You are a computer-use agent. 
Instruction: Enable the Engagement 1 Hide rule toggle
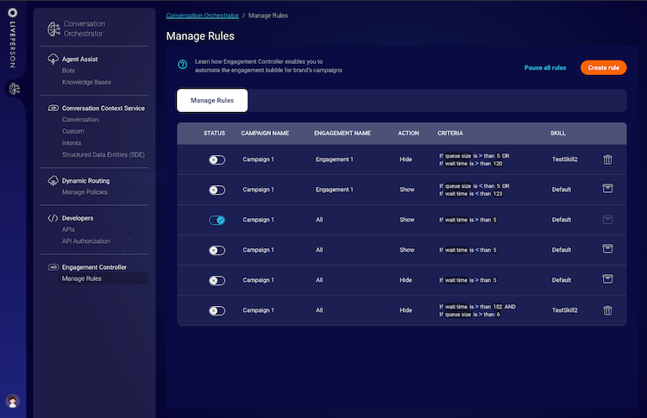point(217,160)
